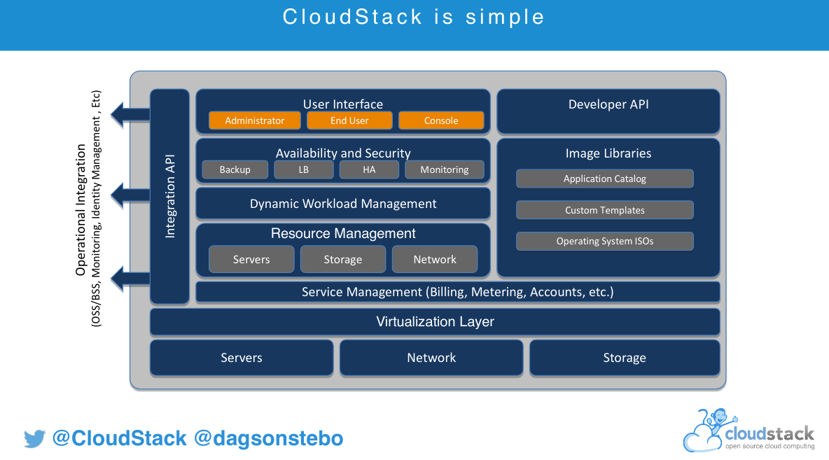The width and height of the screenshot is (829, 460).
Task: Click the Developer API block
Action: click(x=608, y=111)
